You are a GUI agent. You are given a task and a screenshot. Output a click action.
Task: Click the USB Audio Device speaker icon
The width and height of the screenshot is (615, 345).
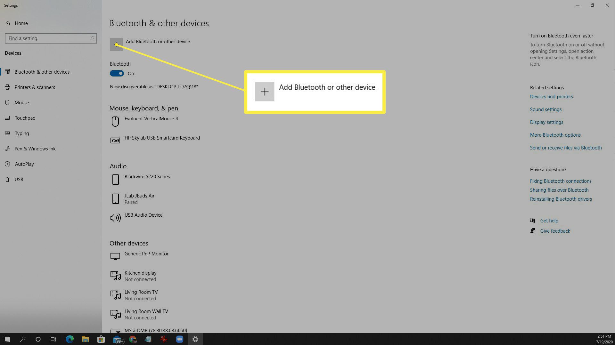tap(115, 218)
